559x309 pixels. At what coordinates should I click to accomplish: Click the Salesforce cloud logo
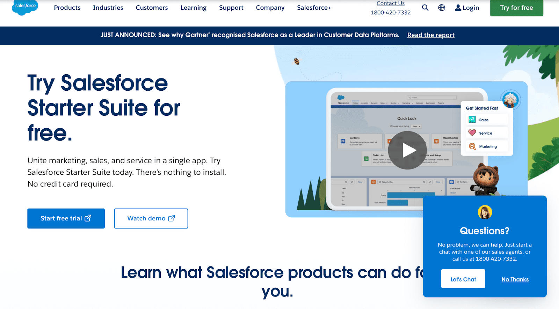pyautogui.click(x=25, y=7)
